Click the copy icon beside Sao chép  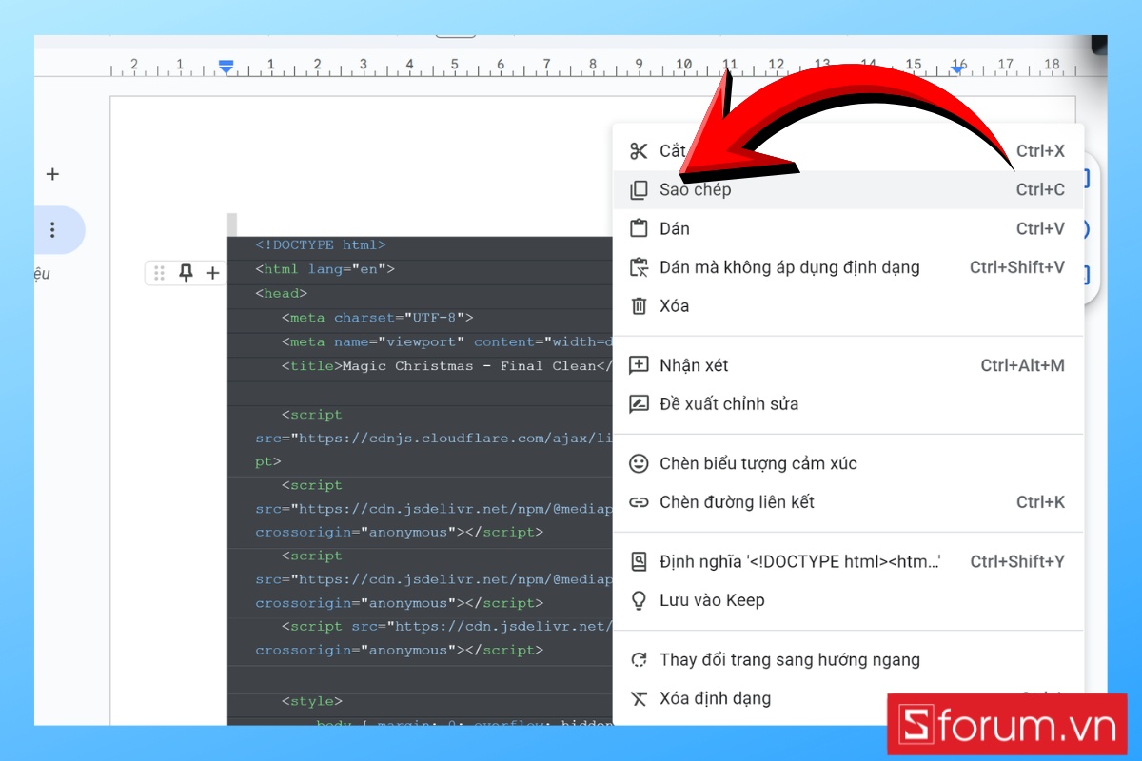(639, 189)
